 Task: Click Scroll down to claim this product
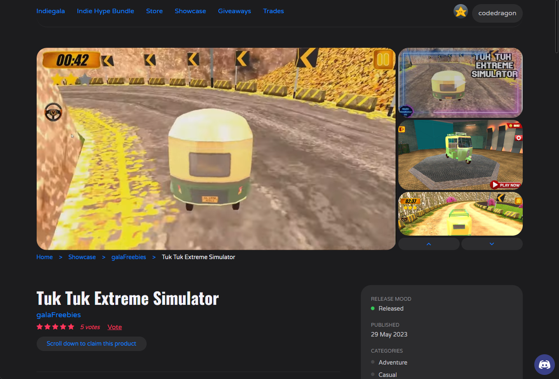[x=91, y=344]
